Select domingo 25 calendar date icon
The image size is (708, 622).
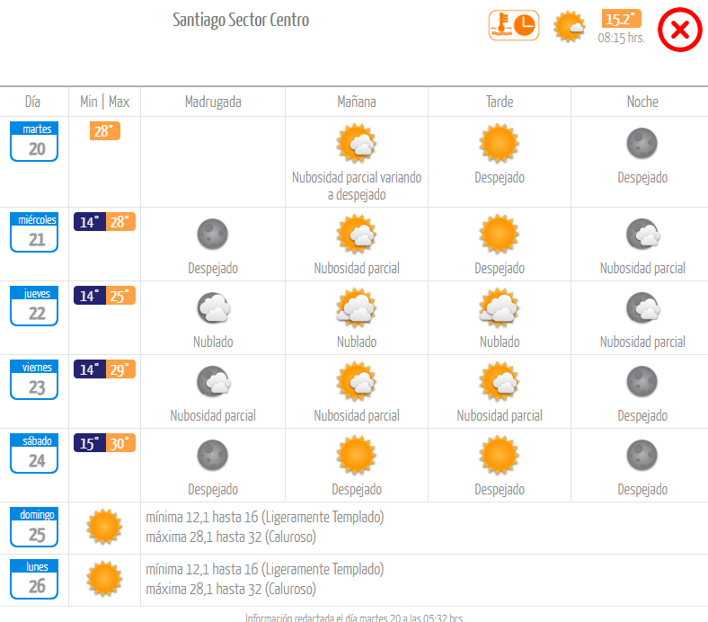[x=34, y=527]
